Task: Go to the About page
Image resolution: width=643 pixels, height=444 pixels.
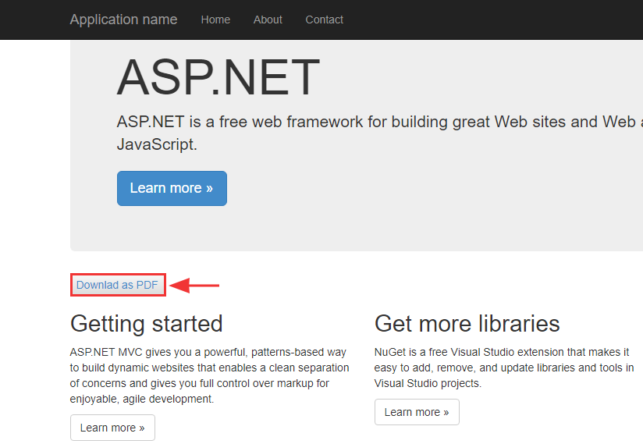Action: point(268,20)
